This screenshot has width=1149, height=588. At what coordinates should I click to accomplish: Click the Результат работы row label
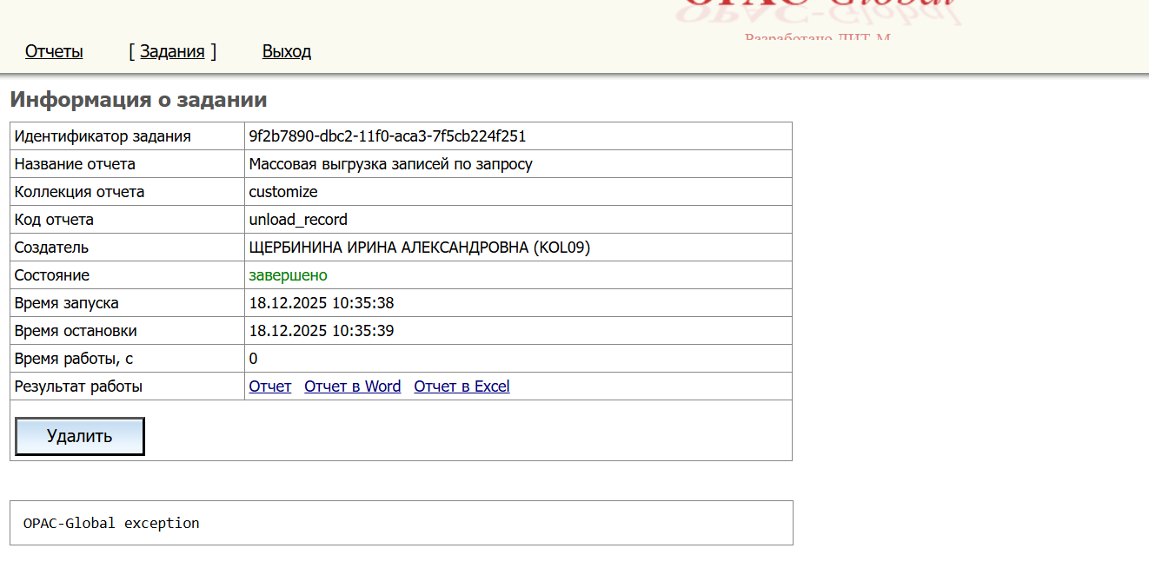pyautogui.click(x=78, y=386)
